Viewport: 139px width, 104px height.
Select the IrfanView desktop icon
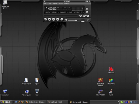point(111,70)
